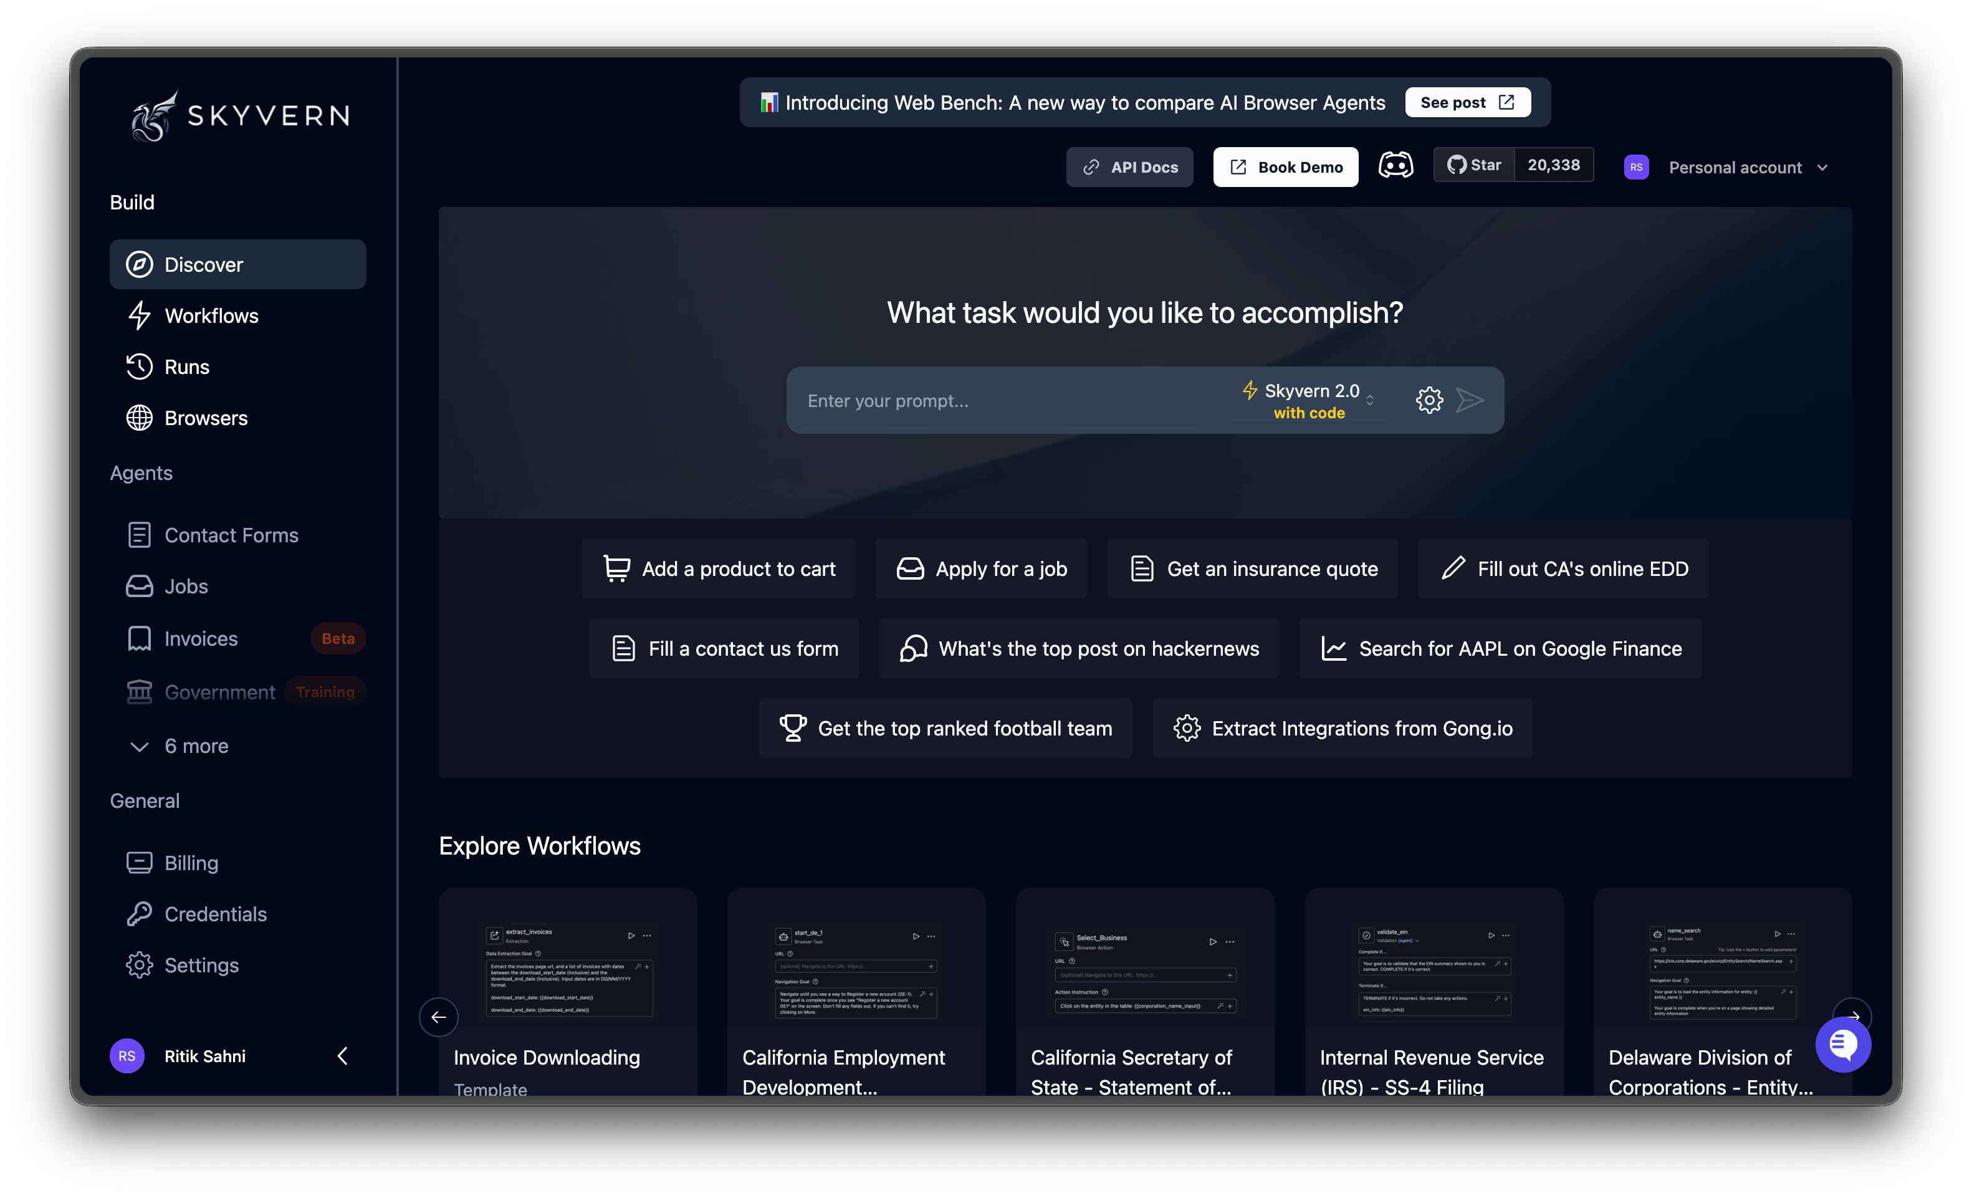Open the chat support bubble

tap(1842, 1044)
